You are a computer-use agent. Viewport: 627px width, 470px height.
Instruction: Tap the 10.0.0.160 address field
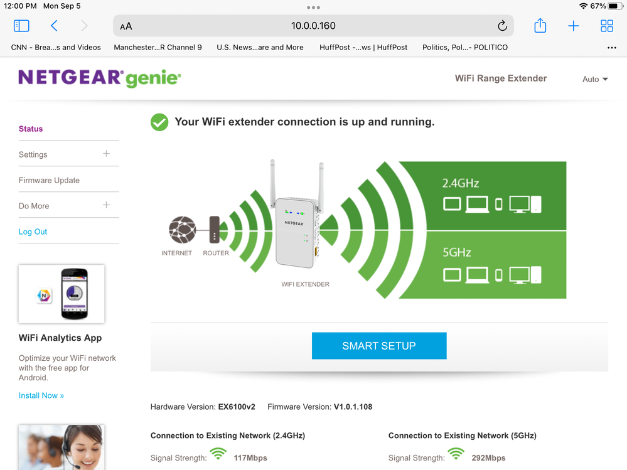click(x=313, y=26)
